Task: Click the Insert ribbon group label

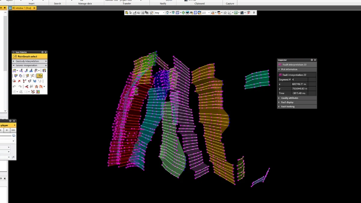Action: tap(31, 4)
